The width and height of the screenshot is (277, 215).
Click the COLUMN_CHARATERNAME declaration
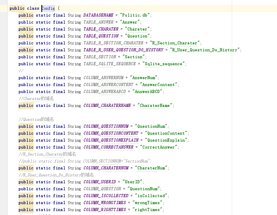[x=107, y=106]
